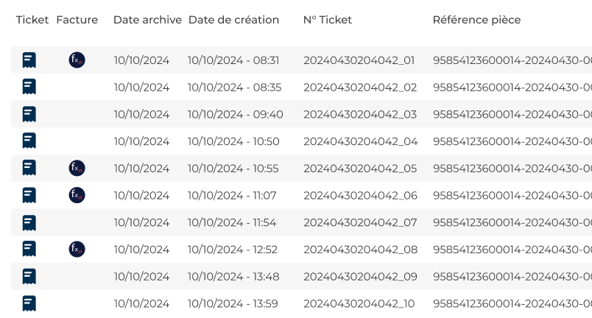Open invoice icon for ticket 20240430204042_01
The width and height of the screenshot is (592, 318).
77,60
